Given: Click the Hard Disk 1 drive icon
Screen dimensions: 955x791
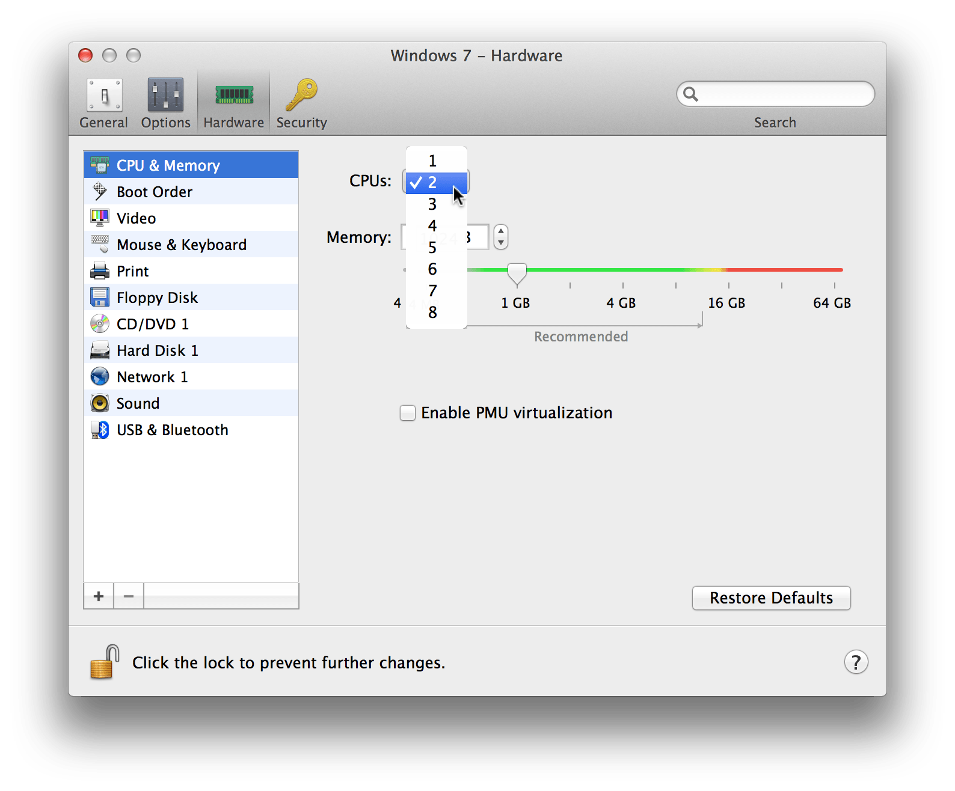Looking at the screenshot, I should pyautogui.click(x=100, y=350).
